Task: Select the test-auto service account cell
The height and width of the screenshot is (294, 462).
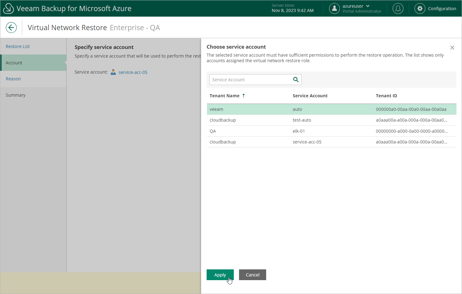Action: (302, 120)
